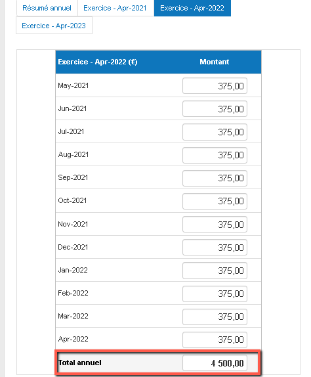Viewport: 311px width, 377px height.
Task: Click the Nov-2021 amount field
Action: pyautogui.click(x=215, y=225)
